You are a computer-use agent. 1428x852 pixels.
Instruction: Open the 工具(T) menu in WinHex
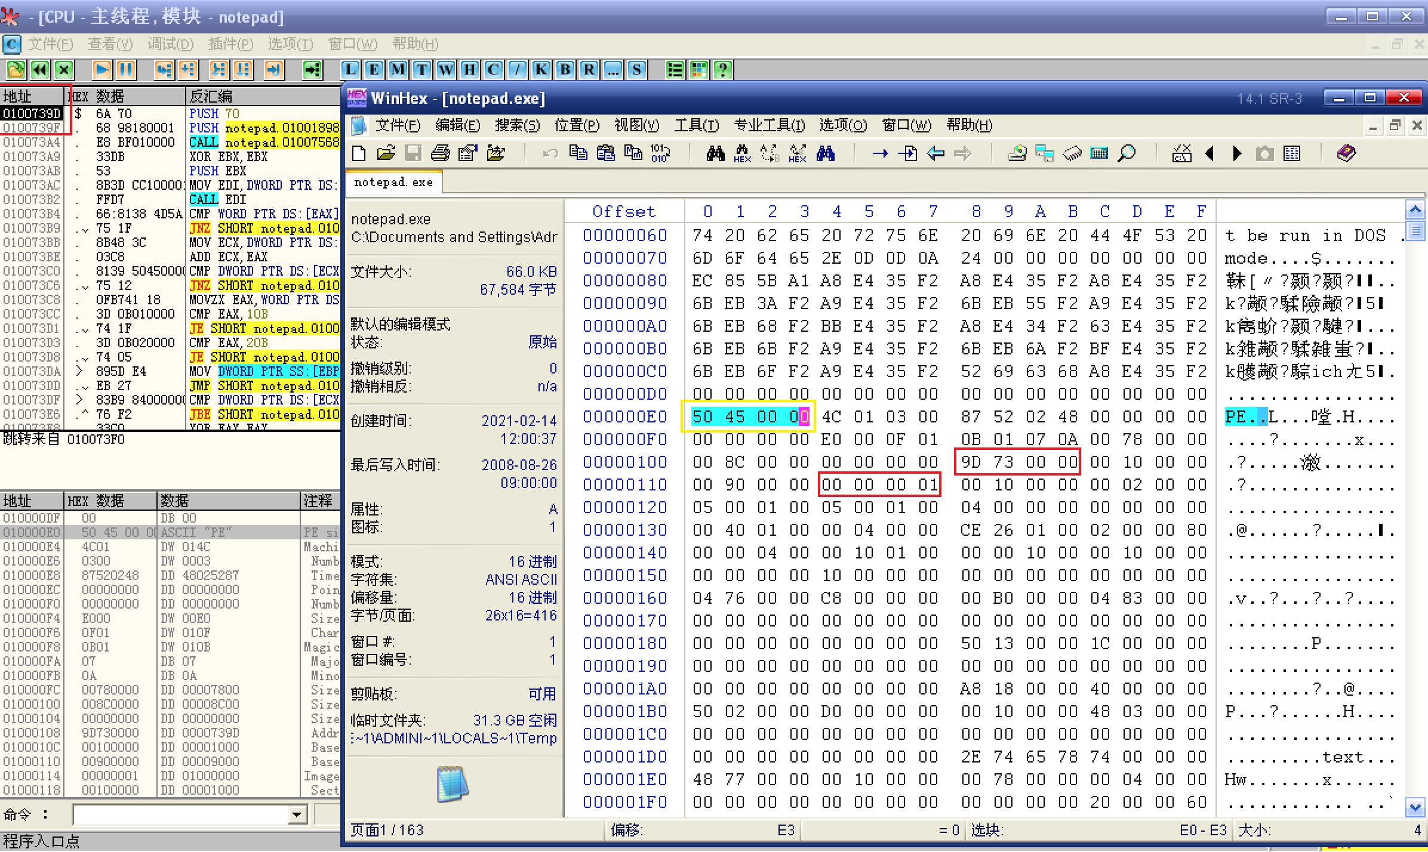696,125
